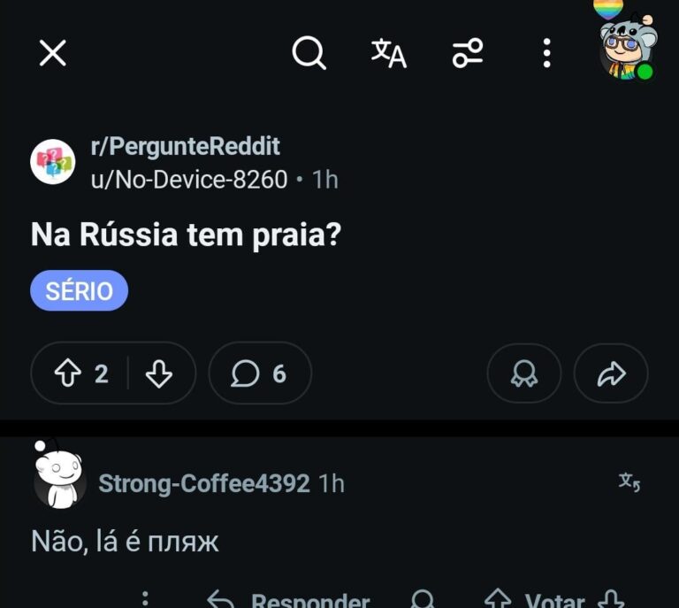
Task: Select the SÉRIO flair tag
Action: (80, 290)
